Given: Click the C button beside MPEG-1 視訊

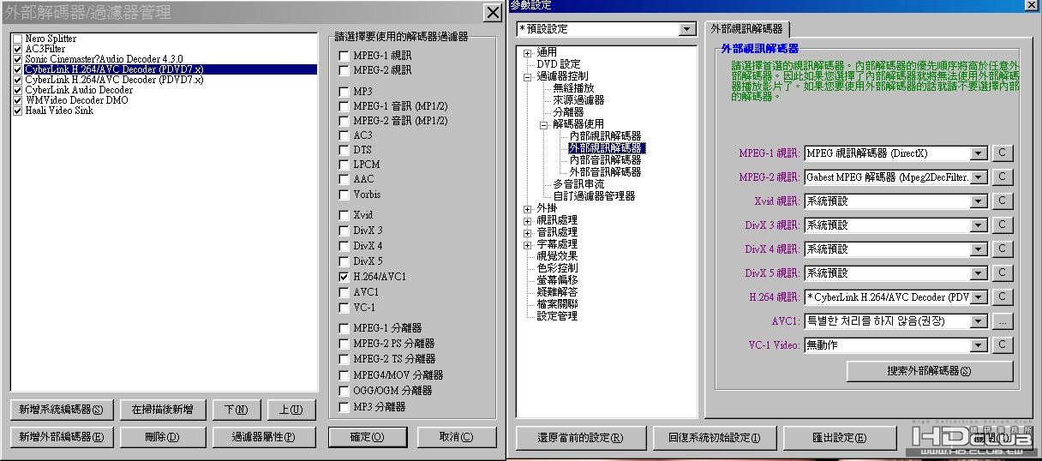Looking at the screenshot, I should point(1002,153).
